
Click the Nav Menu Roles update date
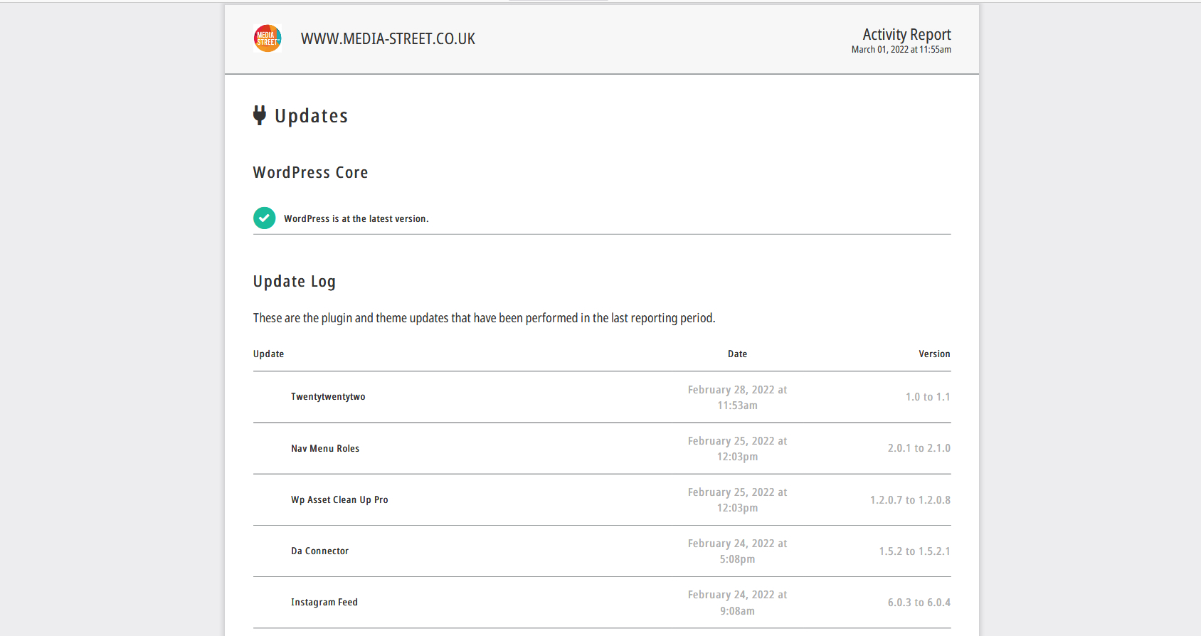pyautogui.click(x=737, y=449)
